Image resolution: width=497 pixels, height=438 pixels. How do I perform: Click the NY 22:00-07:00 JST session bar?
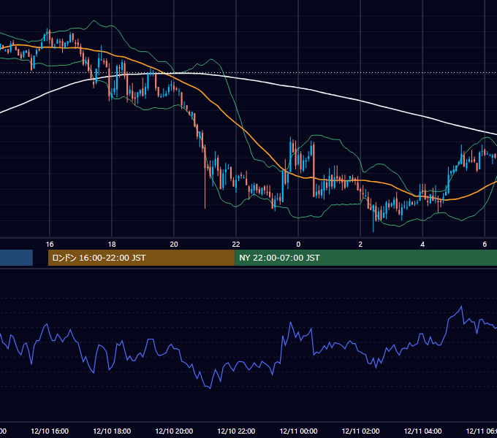(365, 258)
